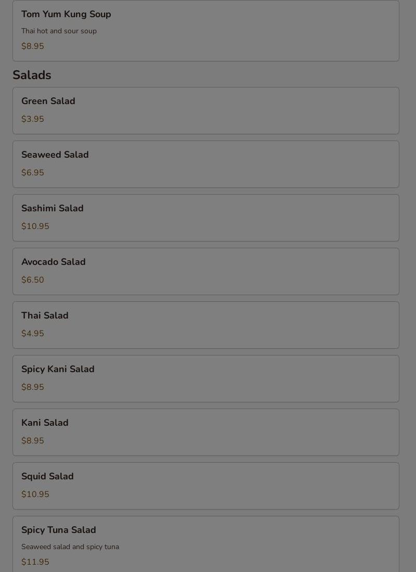Image resolution: width=416 pixels, height=572 pixels.
Task: Select the Kani Salad item
Action: tap(205, 433)
